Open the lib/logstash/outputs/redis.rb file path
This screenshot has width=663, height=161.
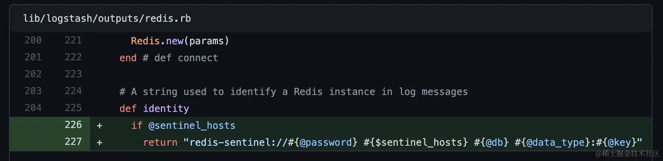[107, 19]
